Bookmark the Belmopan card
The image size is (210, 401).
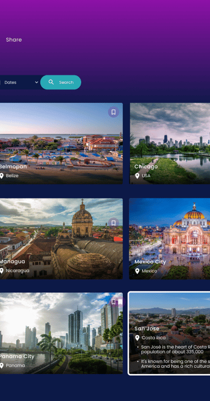coord(114,112)
